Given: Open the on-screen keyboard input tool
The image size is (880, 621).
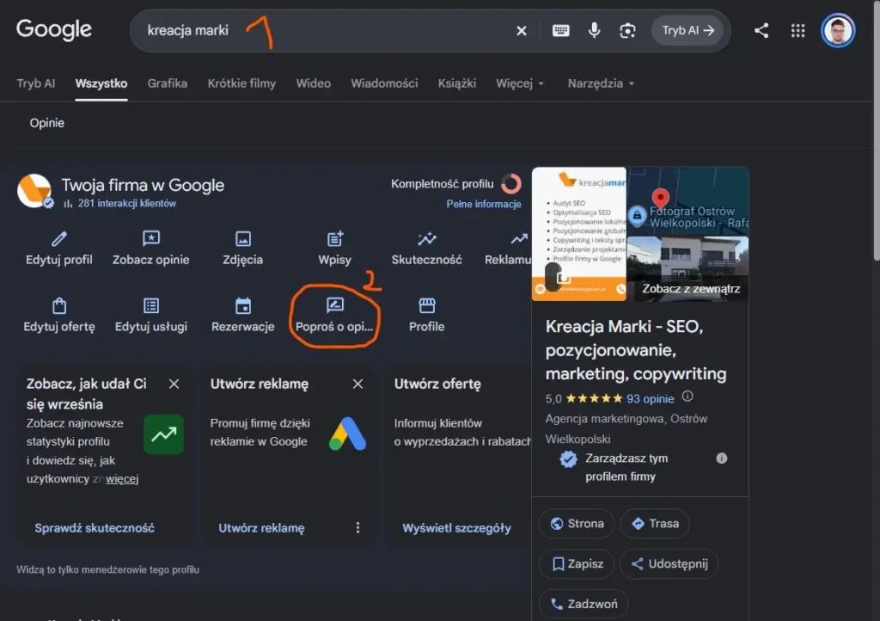Looking at the screenshot, I should point(560,31).
